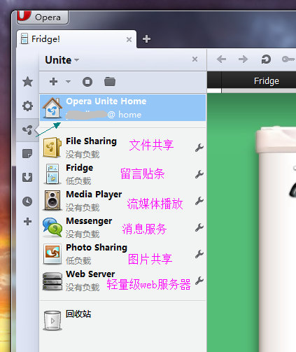Click the add Unite application plus button
This screenshot has width=296, height=352.
[53, 82]
